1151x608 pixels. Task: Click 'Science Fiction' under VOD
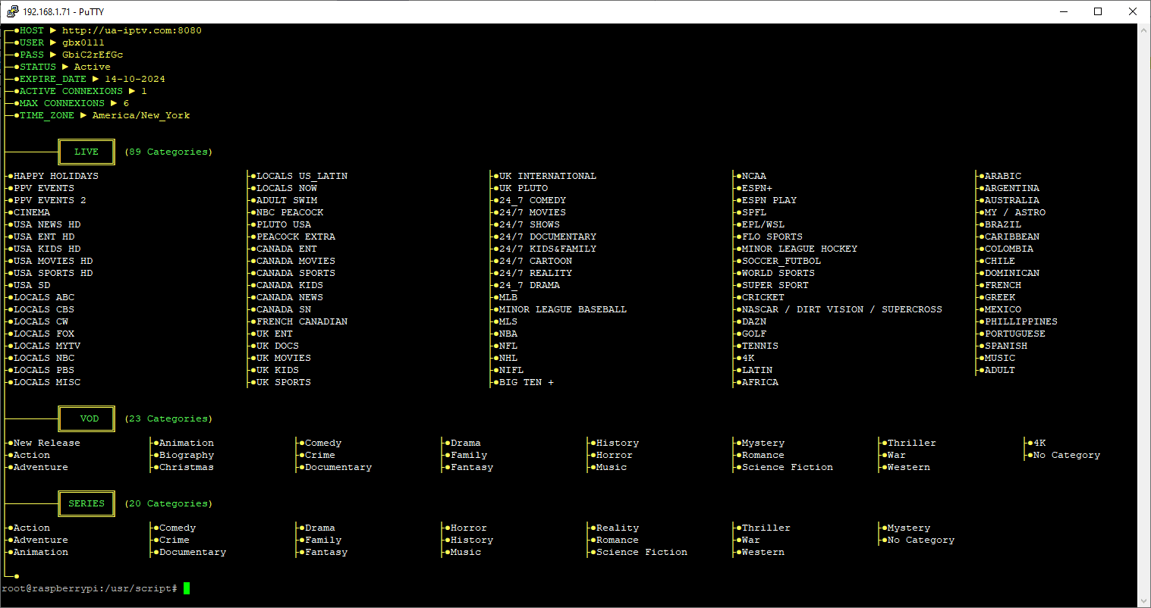(x=788, y=467)
